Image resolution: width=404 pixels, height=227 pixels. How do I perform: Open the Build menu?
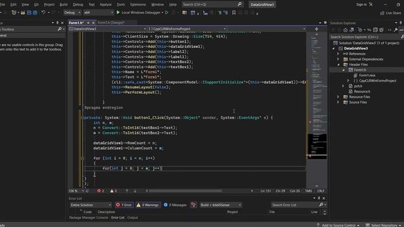click(63, 4)
